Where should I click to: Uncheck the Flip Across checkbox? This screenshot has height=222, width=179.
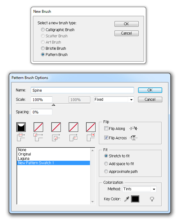coord(106,138)
